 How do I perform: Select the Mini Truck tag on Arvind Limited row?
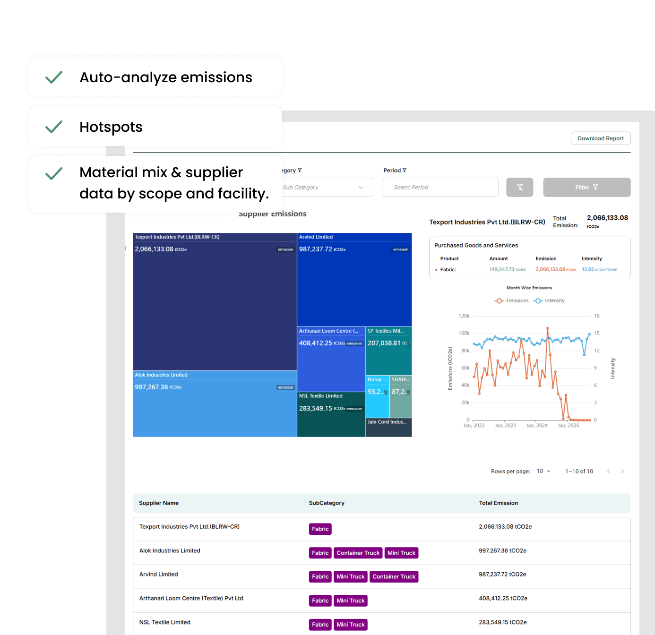click(350, 576)
